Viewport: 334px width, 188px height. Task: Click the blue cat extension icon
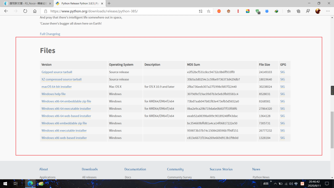point(267,11)
